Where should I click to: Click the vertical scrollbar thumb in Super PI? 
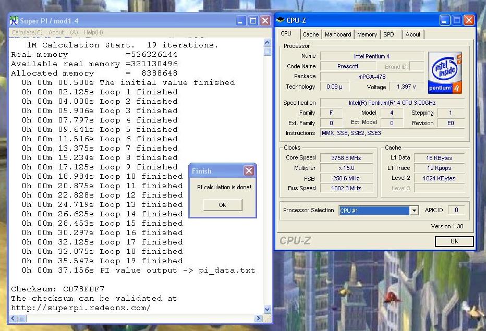267,51
